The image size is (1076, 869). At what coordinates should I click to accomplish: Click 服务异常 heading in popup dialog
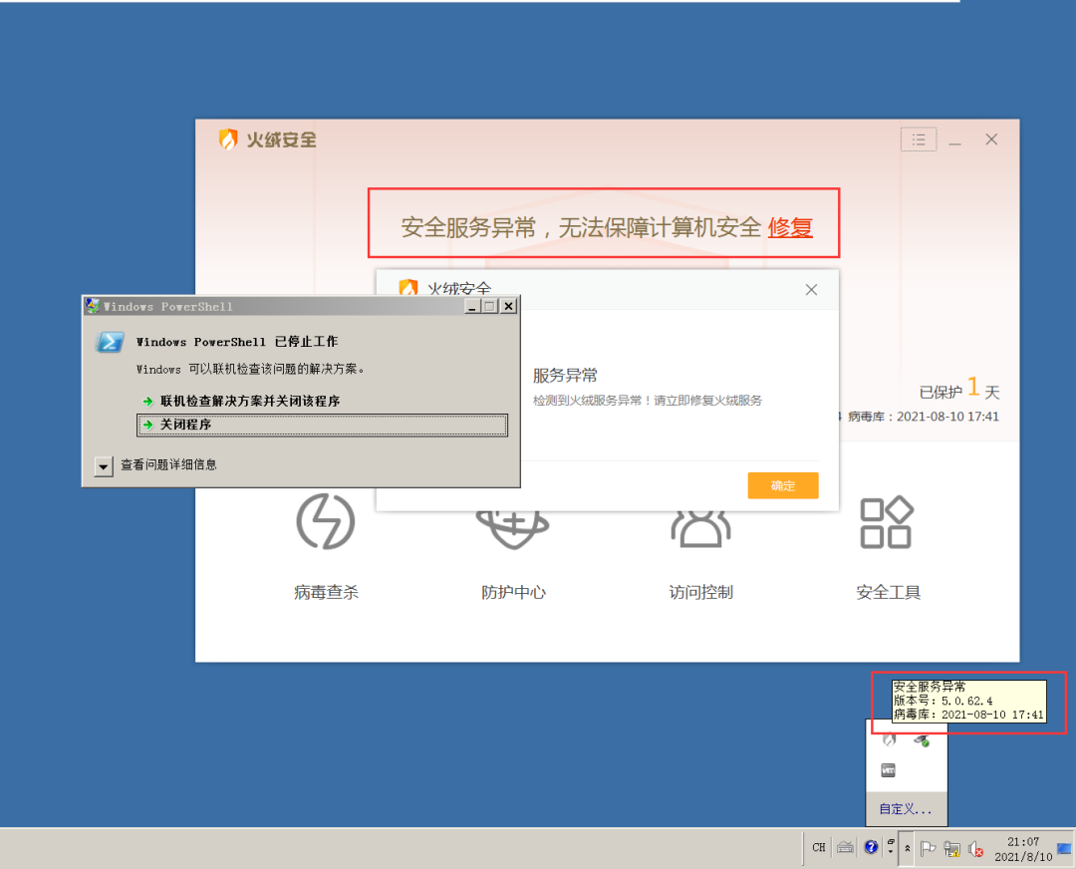(x=565, y=376)
